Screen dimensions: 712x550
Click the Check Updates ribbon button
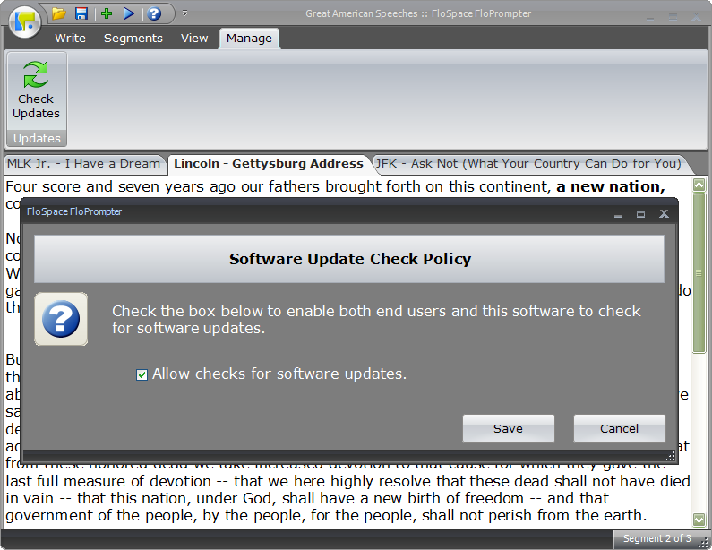coord(37,90)
